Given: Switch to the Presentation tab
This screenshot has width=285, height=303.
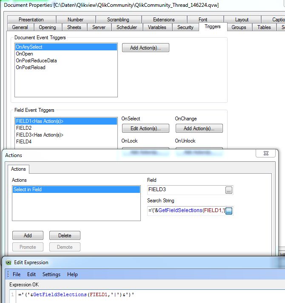Looking at the screenshot, I should [31, 20].
